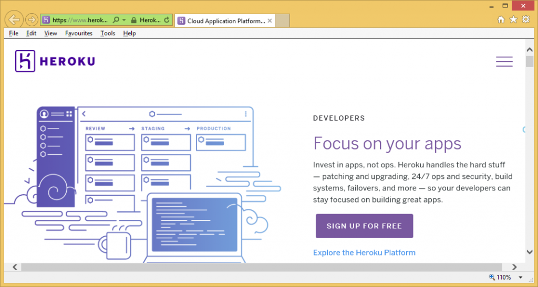Open the File menu
This screenshot has height=287, width=538.
pyautogui.click(x=14, y=33)
